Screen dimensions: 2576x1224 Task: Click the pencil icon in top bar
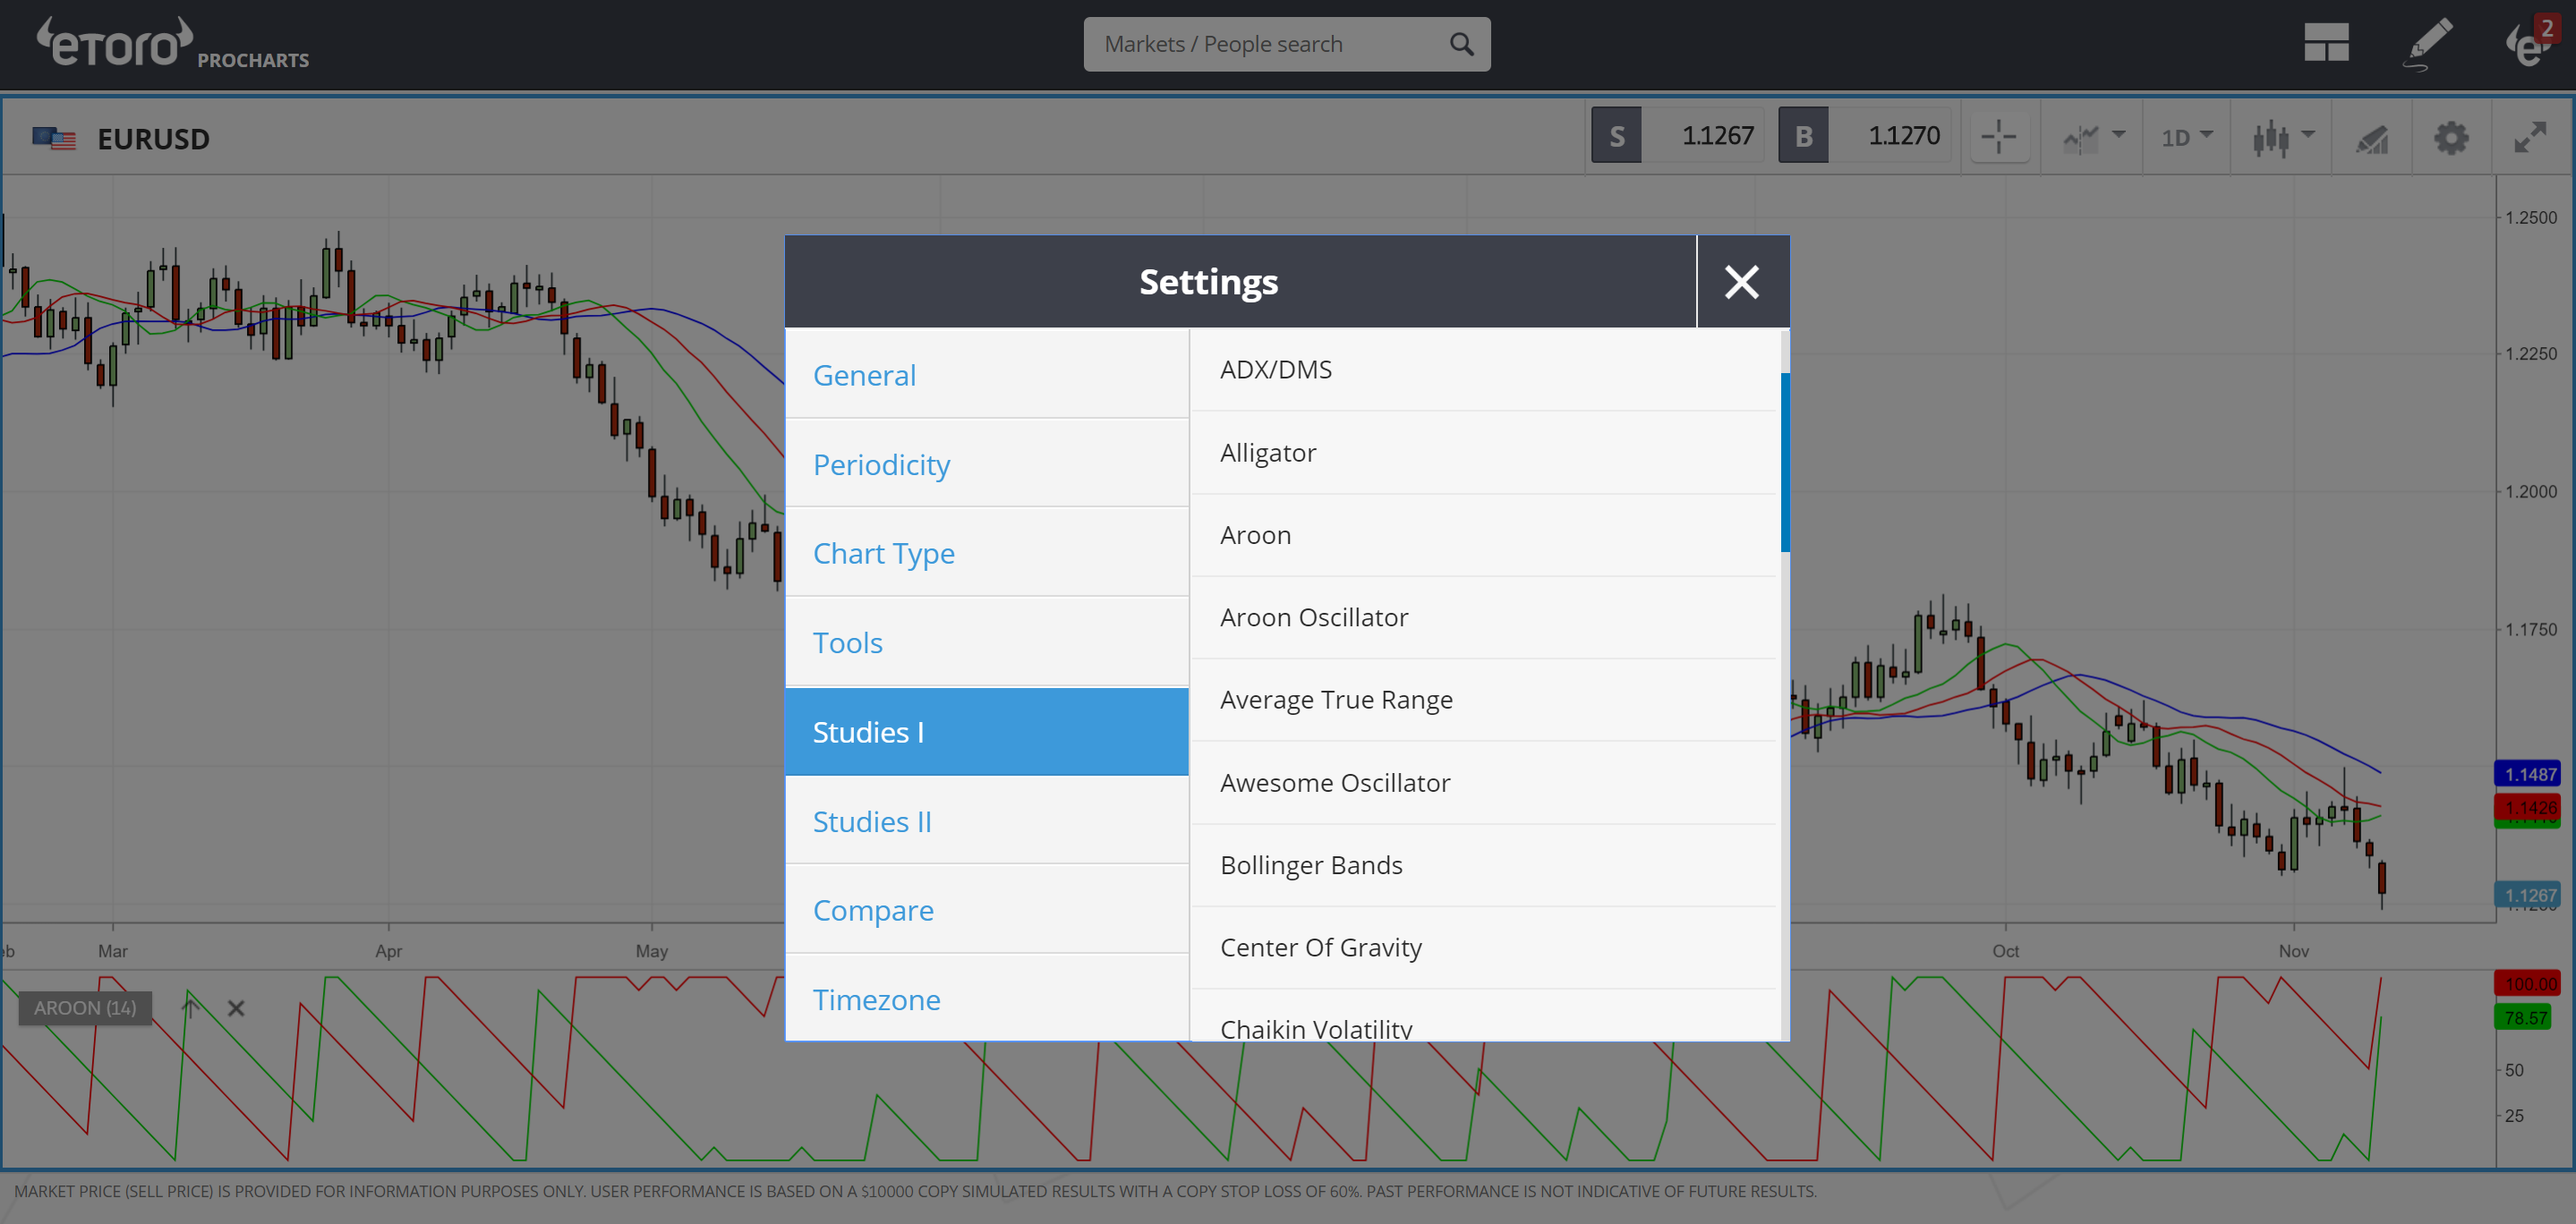(x=2428, y=43)
